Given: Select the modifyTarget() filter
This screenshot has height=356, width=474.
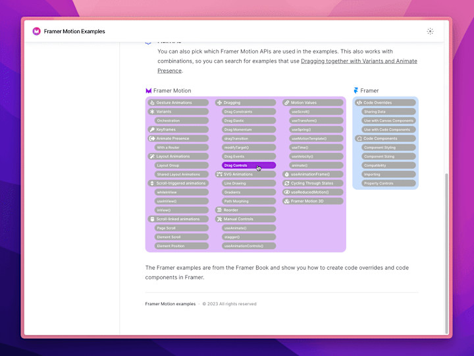Looking at the screenshot, I should pos(249,148).
